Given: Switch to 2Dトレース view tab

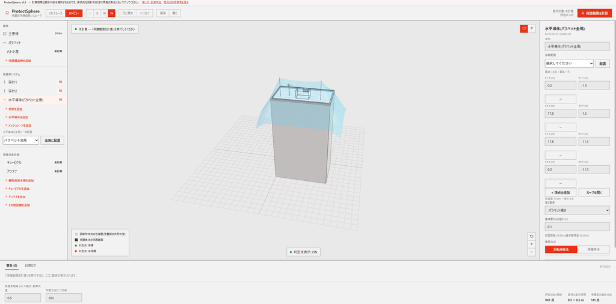Looking at the screenshot, I should click(x=55, y=13).
